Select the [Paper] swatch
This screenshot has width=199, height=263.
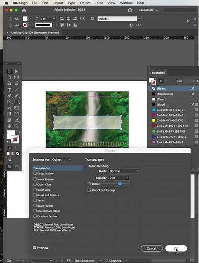(174, 99)
